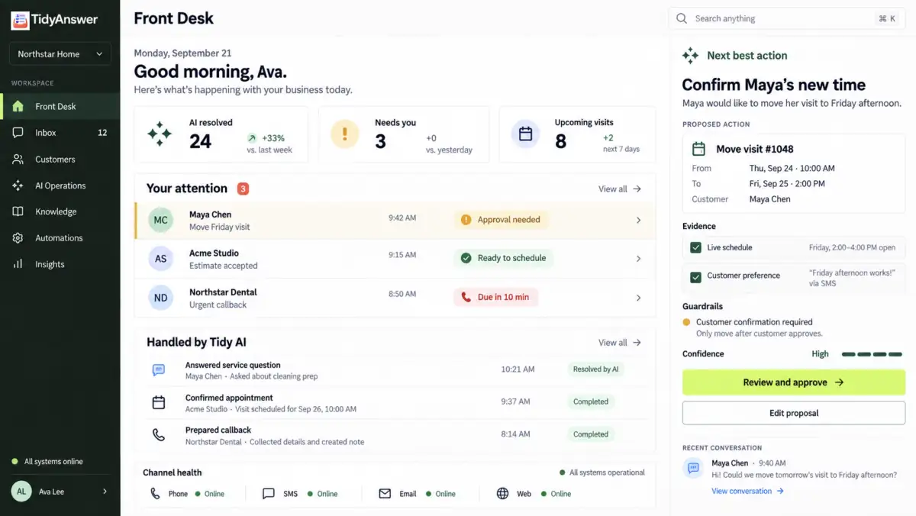Click the Prepared callback phone icon
The width and height of the screenshot is (916, 516).
point(159,435)
